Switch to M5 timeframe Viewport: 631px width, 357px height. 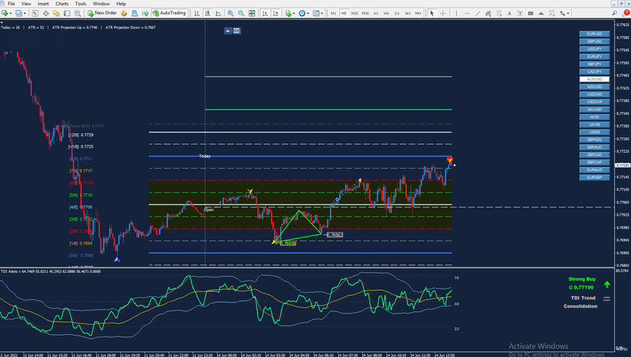(345, 13)
